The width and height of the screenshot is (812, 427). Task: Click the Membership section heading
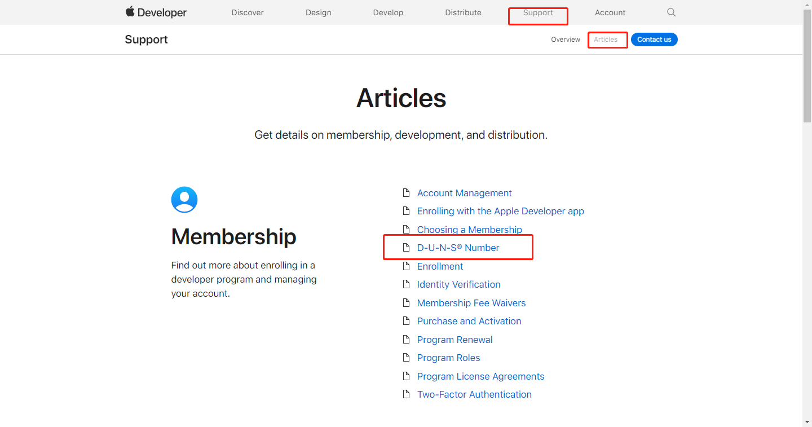234,236
